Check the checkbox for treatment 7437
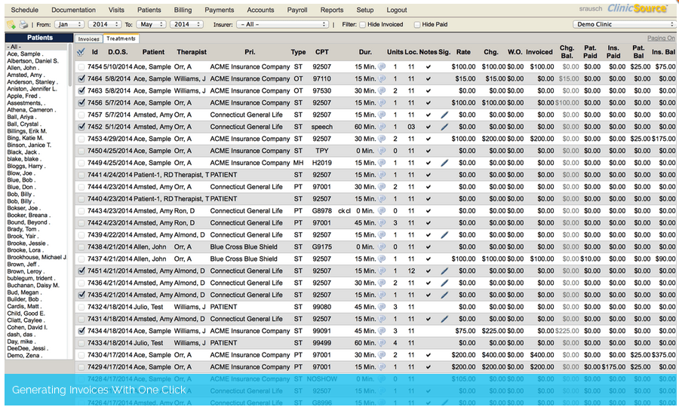This screenshot has height=407, width=679. tap(81, 259)
